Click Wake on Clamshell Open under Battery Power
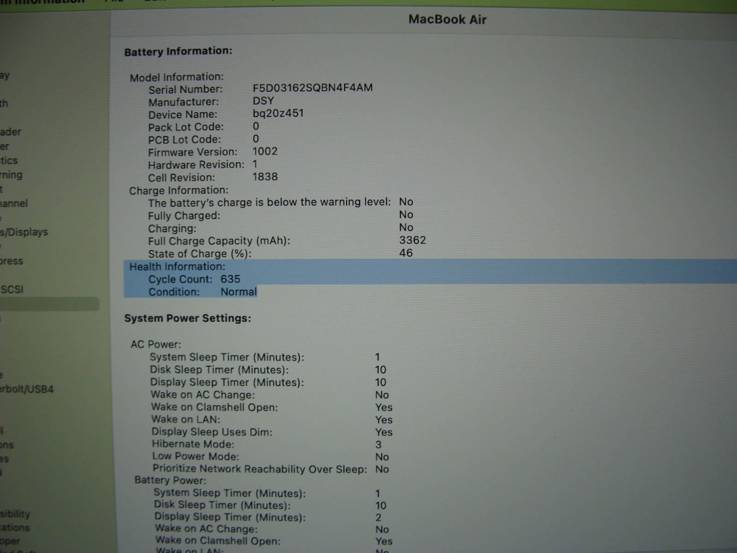737x553 pixels. click(x=217, y=541)
